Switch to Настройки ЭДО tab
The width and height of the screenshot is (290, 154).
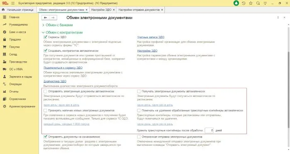pos(101,10)
